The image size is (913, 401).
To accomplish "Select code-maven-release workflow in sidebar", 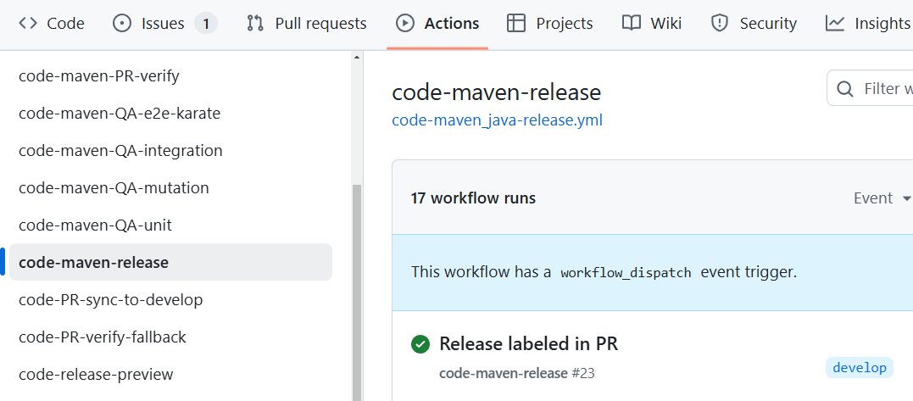I will (170, 262).
